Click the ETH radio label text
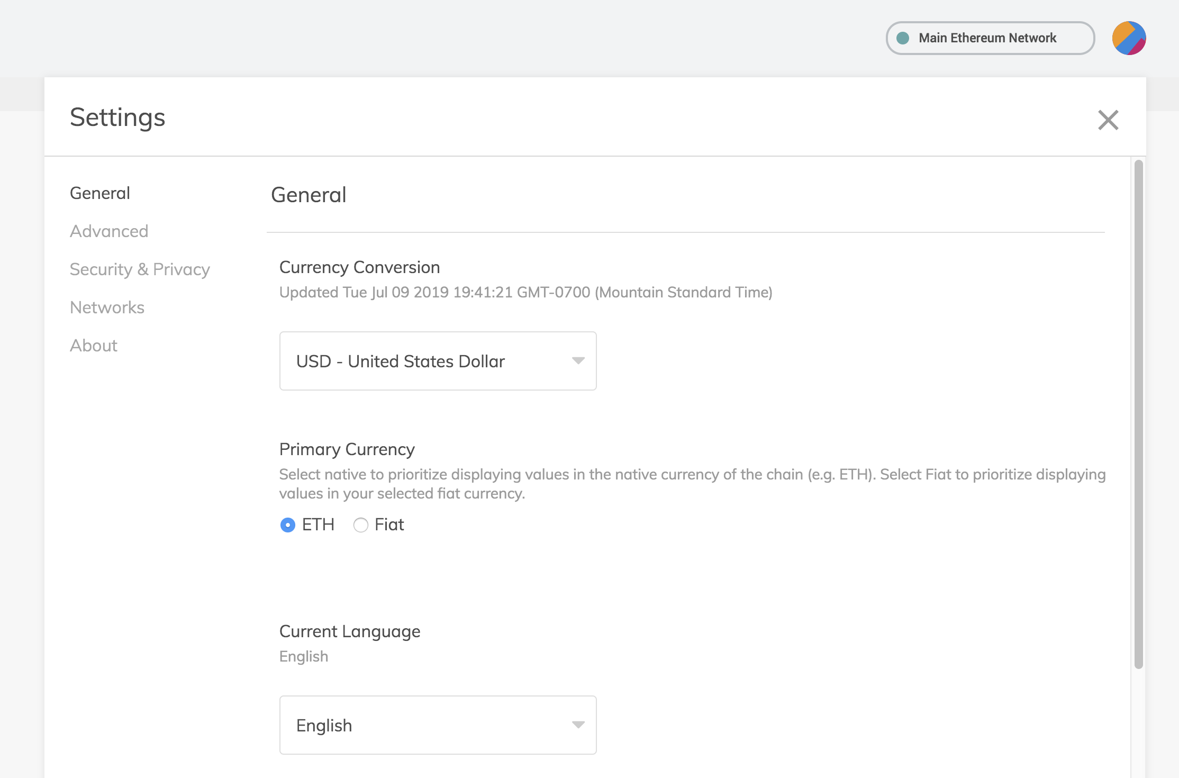This screenshot has height=778, width=1179. (x=318, y=525)
